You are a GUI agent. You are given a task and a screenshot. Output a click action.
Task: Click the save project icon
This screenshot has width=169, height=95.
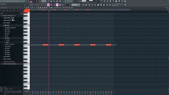116,1
